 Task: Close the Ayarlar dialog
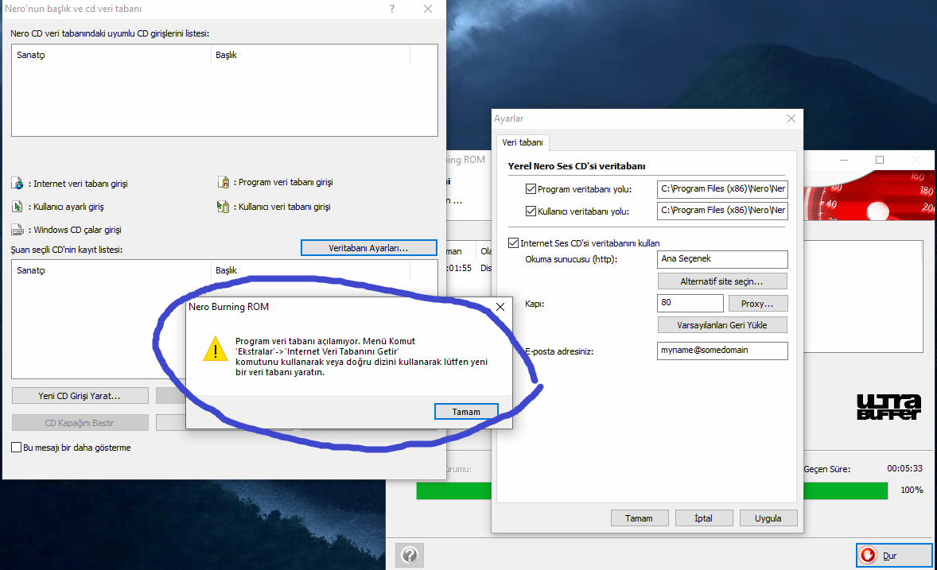pos(791,118)
